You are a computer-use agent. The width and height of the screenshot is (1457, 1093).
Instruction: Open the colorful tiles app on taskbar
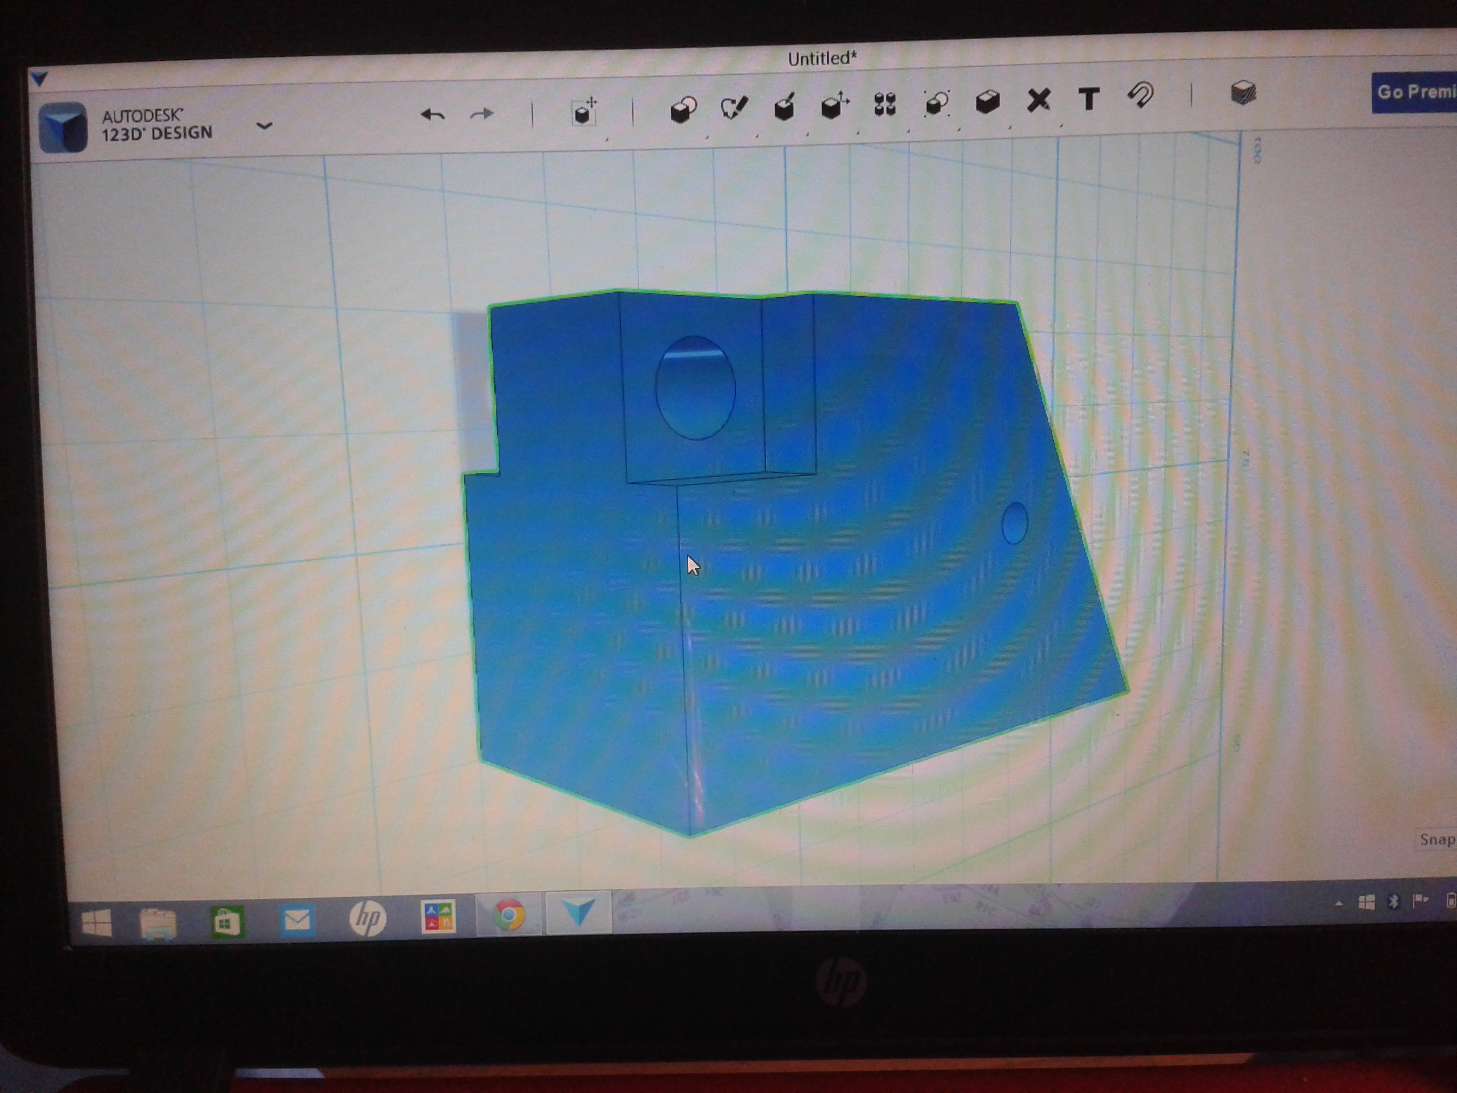[438, 917]
